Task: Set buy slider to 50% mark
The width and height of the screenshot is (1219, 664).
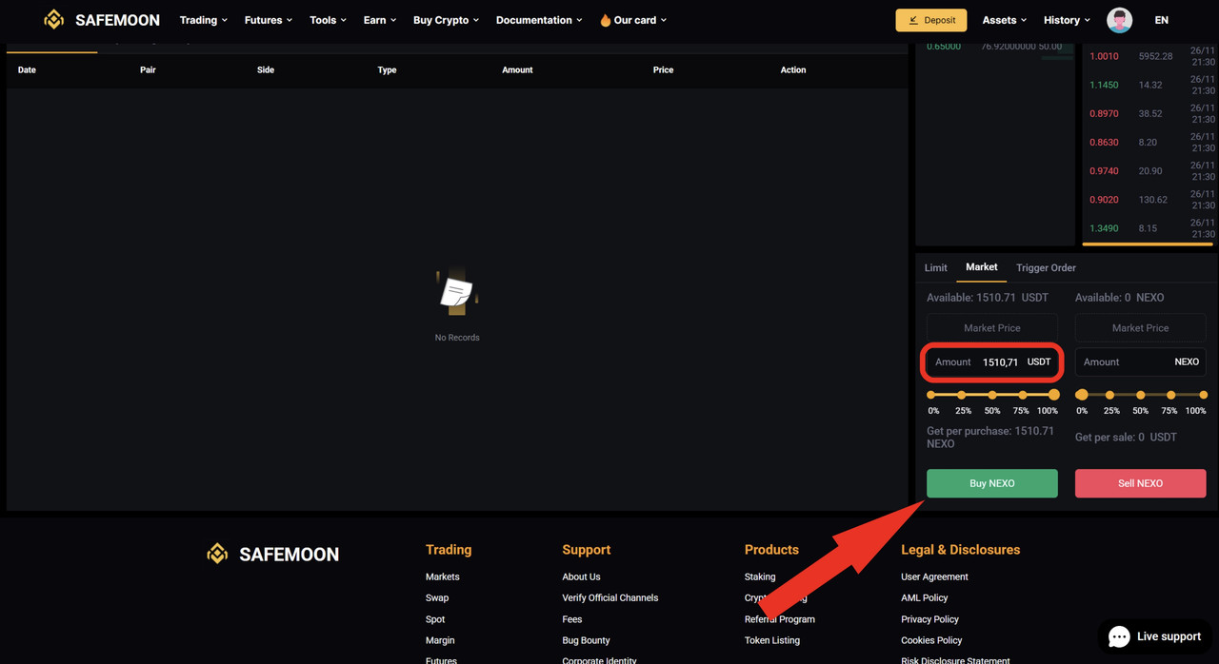Action: pos(992,395)
